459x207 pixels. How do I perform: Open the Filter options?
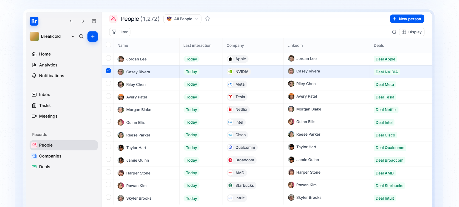[x=120, y=32]
